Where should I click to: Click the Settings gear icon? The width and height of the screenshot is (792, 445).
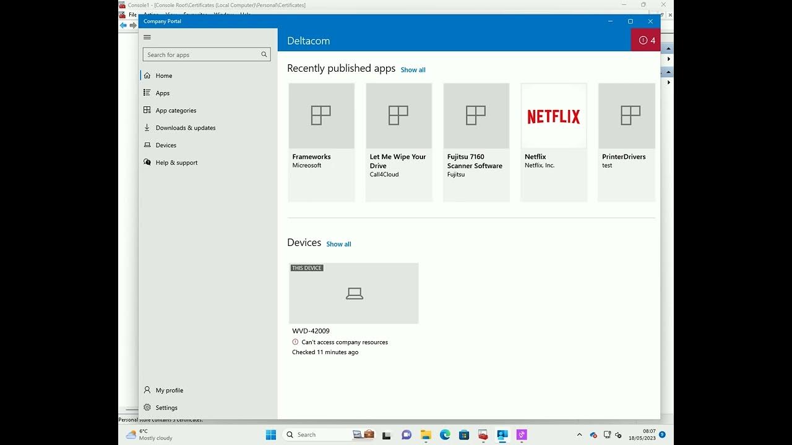coord(147,407)
